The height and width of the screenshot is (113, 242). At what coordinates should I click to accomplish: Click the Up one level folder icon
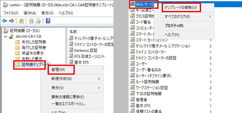tap(21, 21)
